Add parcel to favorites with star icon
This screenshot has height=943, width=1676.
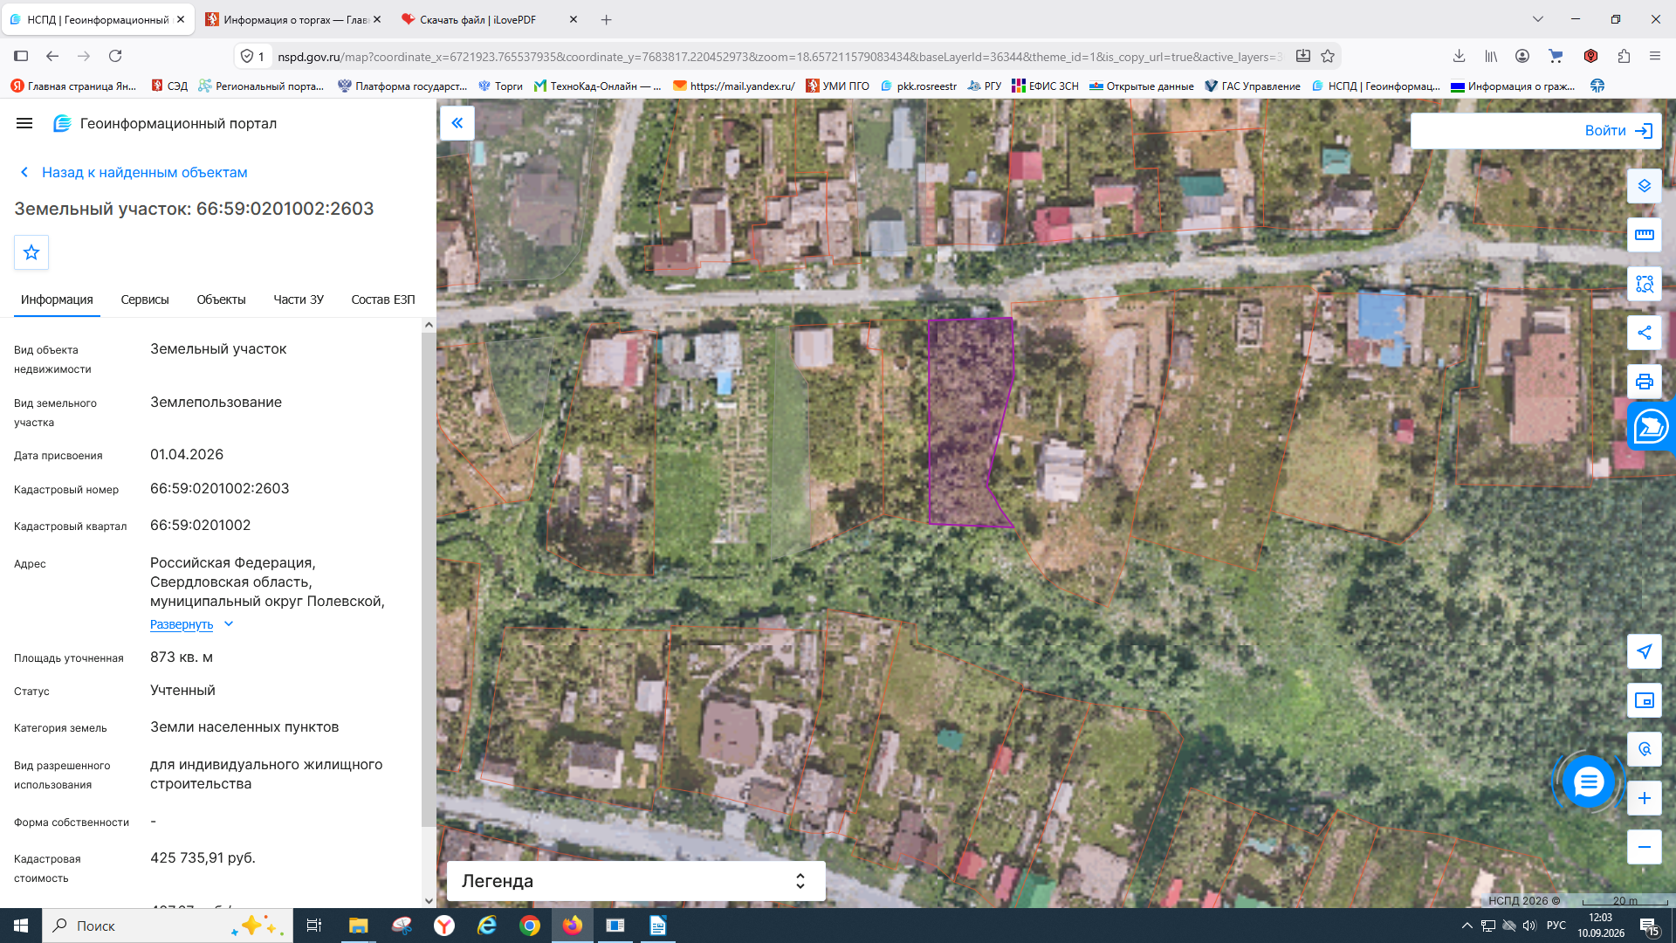[31, 252]
